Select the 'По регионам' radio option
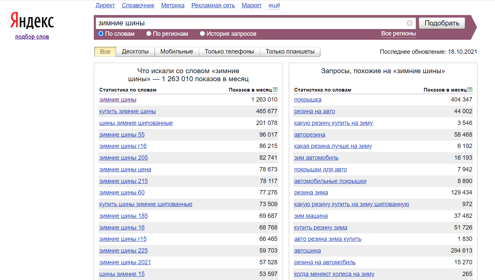Image resolution: width=495 pixels, height=280 pixels. coord(149,34)
